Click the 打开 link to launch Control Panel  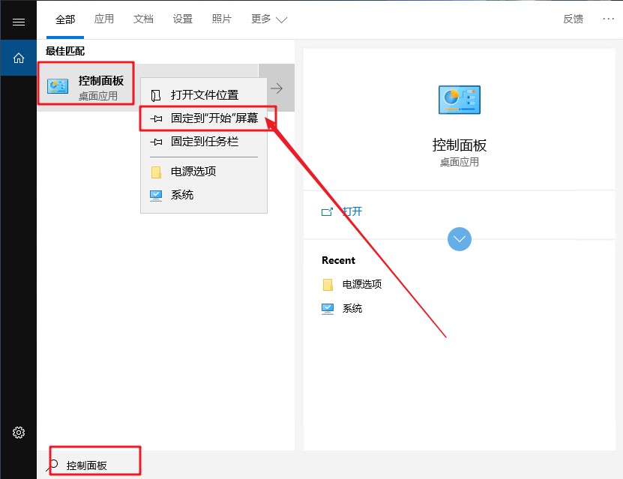coord(352,211)
